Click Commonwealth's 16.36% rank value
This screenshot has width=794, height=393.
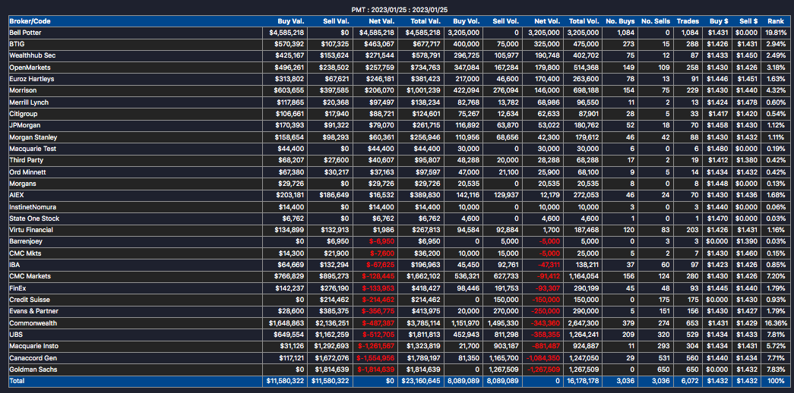pos(775,323)
